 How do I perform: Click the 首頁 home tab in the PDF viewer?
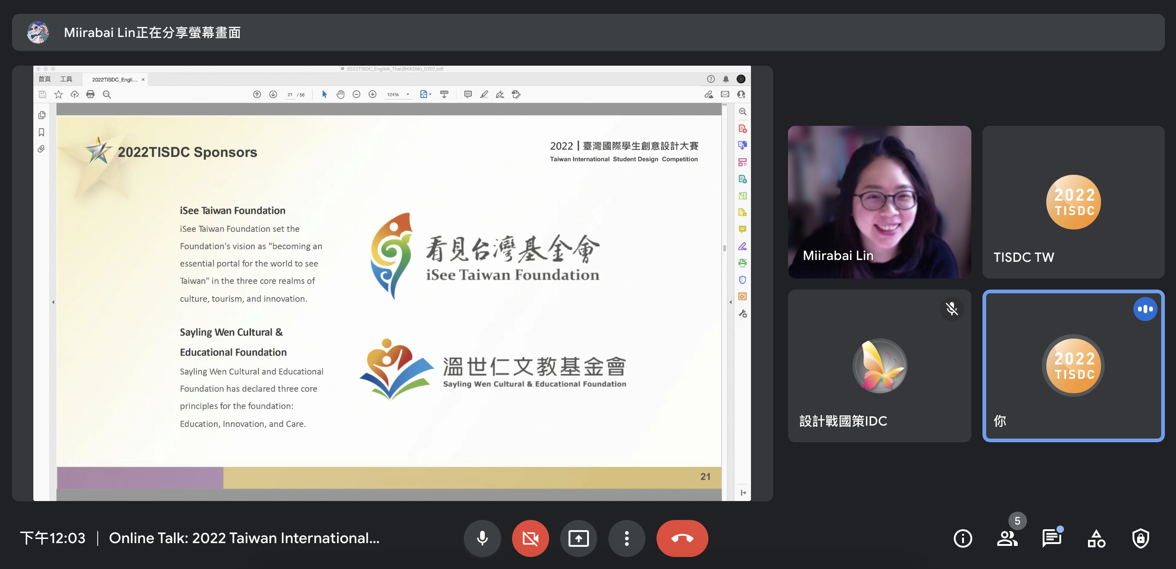[x=44, y=79]
